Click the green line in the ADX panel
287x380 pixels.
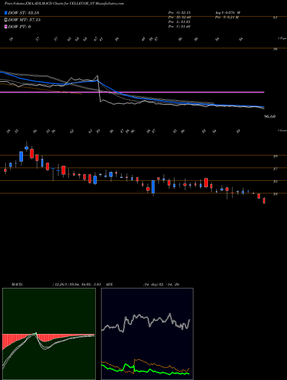tap(145, 371)
